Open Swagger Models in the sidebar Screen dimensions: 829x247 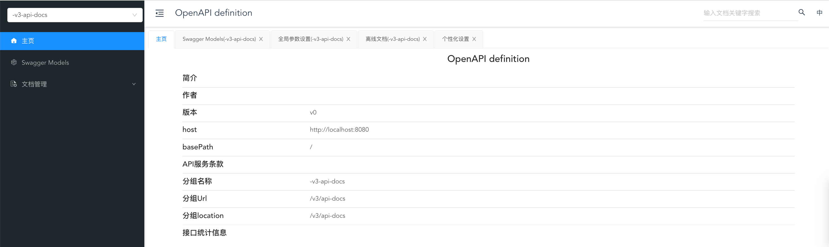click(72, 63)
